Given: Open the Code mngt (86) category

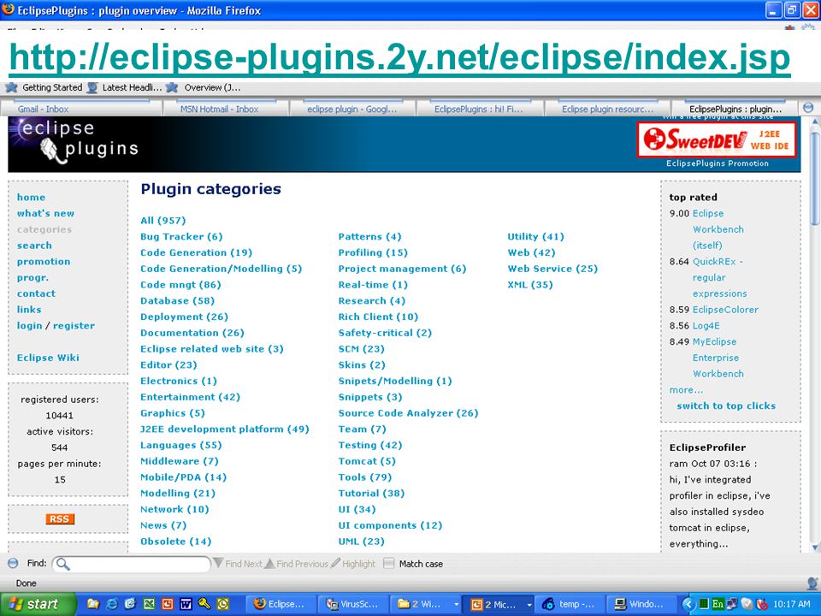Looking at the screenshot, I should pyautogui.click(x=180, y=284).
